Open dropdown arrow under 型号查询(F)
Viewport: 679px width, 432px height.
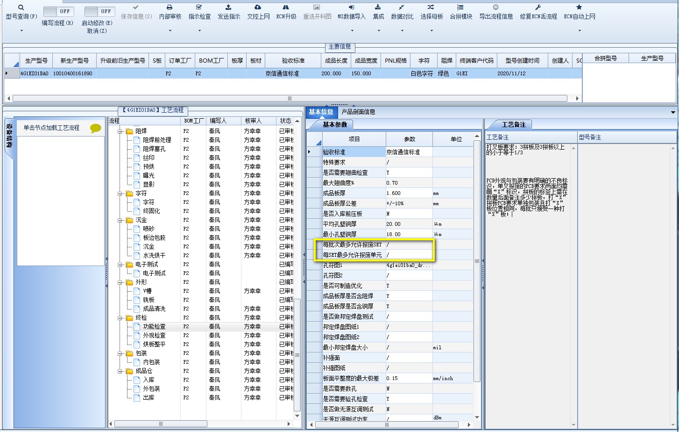(21, 31)
